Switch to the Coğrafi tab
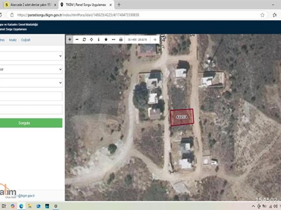The width and height of the screenshot is (281, 210). pos(25,40)
